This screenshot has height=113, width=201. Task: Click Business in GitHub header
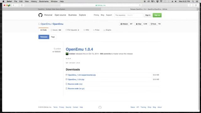pos(73,15)
